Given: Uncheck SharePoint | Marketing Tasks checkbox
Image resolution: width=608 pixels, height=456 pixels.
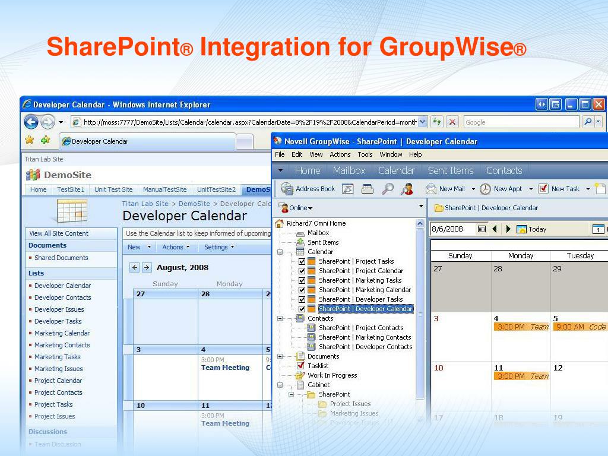Looking at the screenshot, I should [302, 280].
